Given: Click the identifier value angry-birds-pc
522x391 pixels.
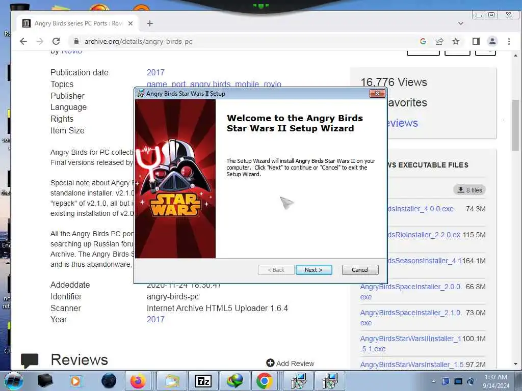Looking at the screenshot, I should point(172,297).
